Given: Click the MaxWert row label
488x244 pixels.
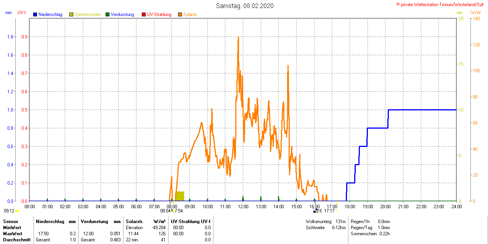Looking at the screenshot, I should pyautogui.click(x=12, y=234).
